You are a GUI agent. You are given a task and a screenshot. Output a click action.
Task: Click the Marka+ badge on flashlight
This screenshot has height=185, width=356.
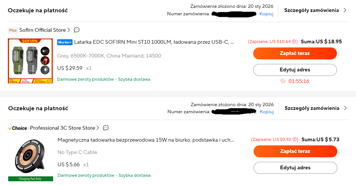(65, 42)
